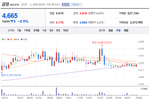The image size is (149, 101).
Task: Click the stock name 금양
Action: [5, 4]
